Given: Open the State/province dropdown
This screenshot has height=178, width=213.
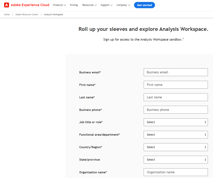Looking at the screenshot, I should pyautogui.click(x=176, y=160).
